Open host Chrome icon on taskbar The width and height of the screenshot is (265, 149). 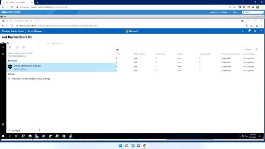(145, 146)
